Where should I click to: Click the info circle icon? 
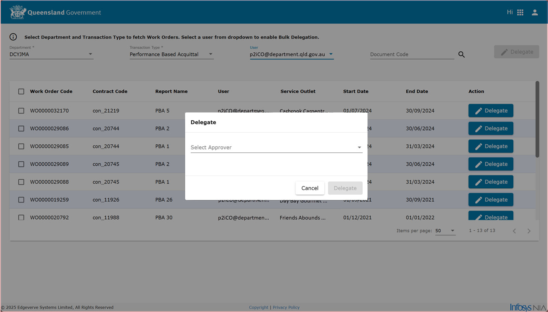coord(13,37)
